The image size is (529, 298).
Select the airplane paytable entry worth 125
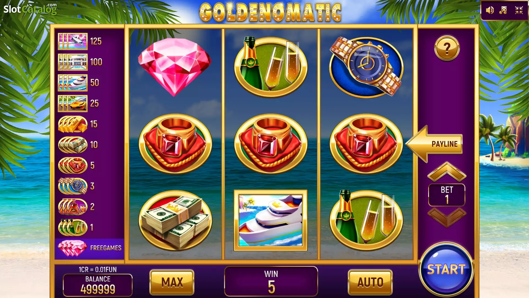pos(80,41)
